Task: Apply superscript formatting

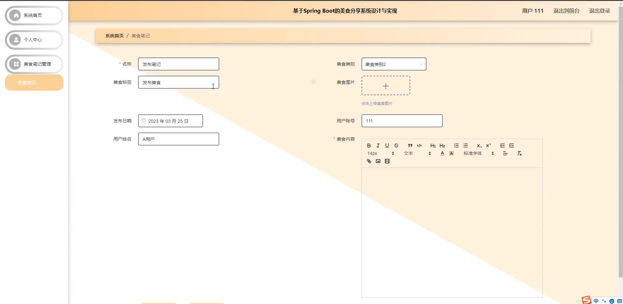Action: point(488,146)
